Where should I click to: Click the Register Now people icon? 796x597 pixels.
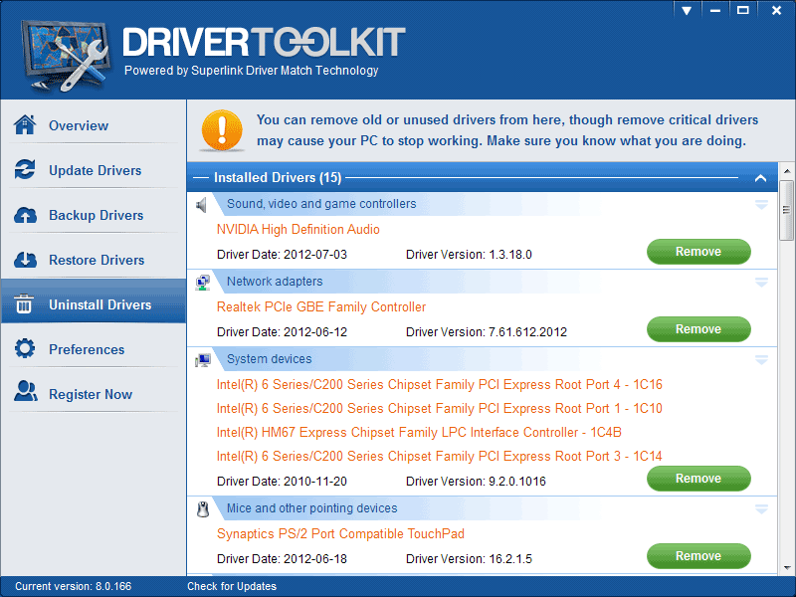point(25,394)
